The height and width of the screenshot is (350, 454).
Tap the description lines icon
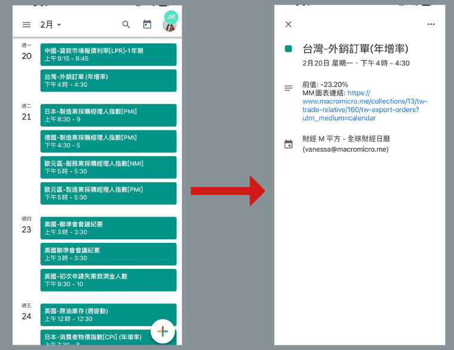click(x=288, y=88)
